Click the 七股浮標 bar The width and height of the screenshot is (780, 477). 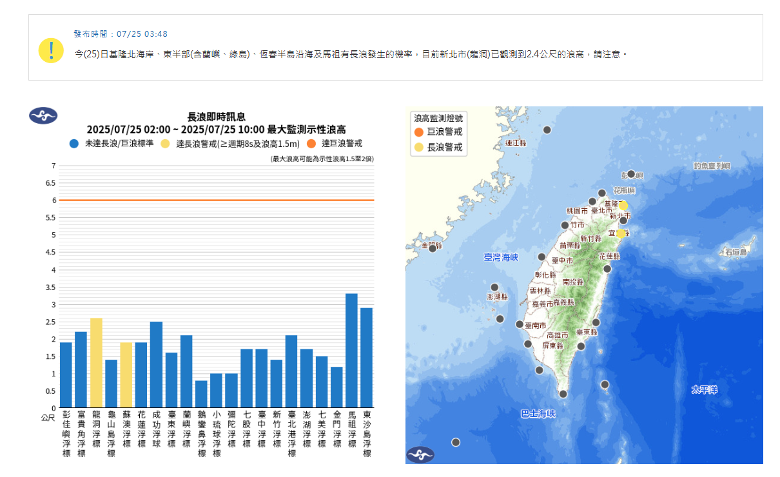(246, 378)
